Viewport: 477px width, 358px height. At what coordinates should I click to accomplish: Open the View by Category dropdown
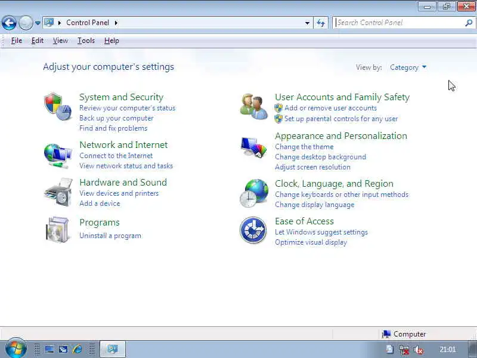[x=408, y=67]
